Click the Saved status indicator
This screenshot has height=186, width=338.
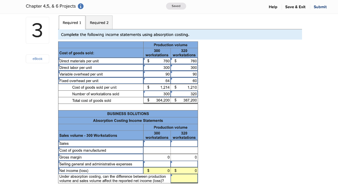176,6
